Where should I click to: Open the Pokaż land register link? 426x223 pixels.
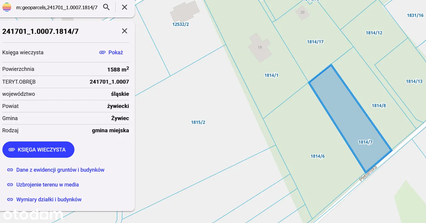tap(115, 53)
